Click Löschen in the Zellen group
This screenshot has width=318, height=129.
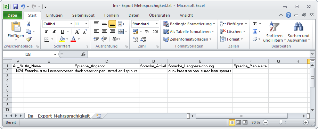pyautogui.click(x=233, y=32)
